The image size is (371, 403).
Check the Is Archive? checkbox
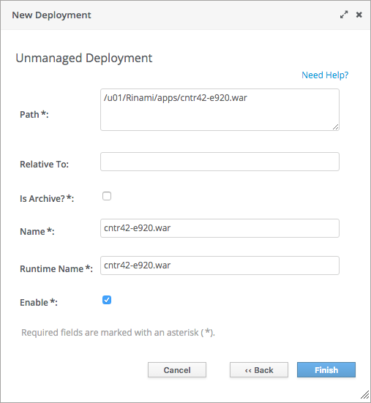(107, 196)
